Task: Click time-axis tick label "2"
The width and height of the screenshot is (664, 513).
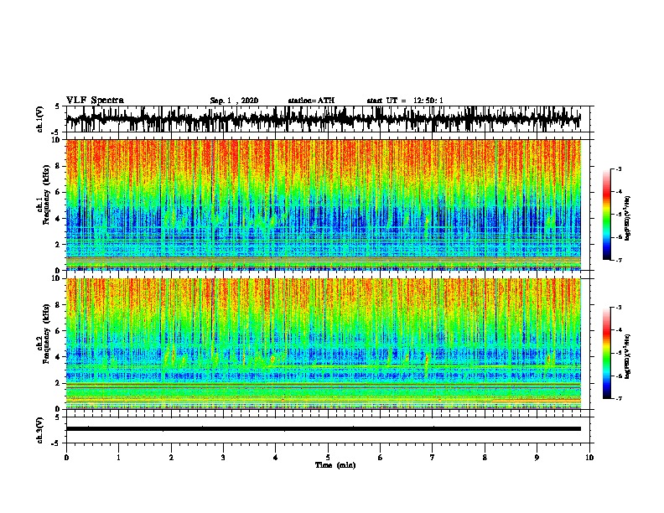Action: coord(171,458)
